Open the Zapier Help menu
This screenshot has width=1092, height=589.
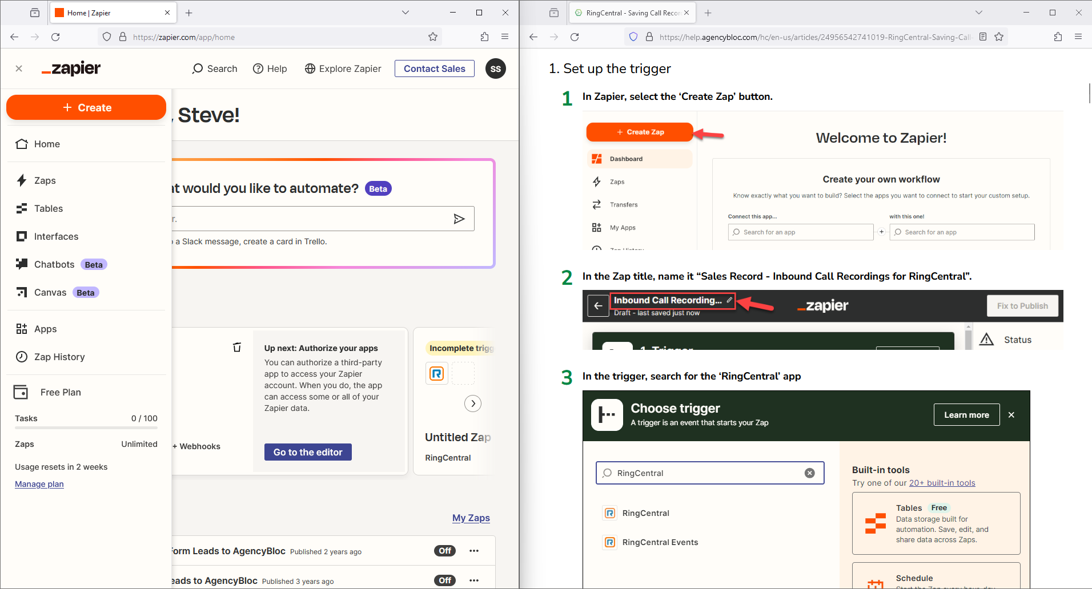(x=270, y=68)
